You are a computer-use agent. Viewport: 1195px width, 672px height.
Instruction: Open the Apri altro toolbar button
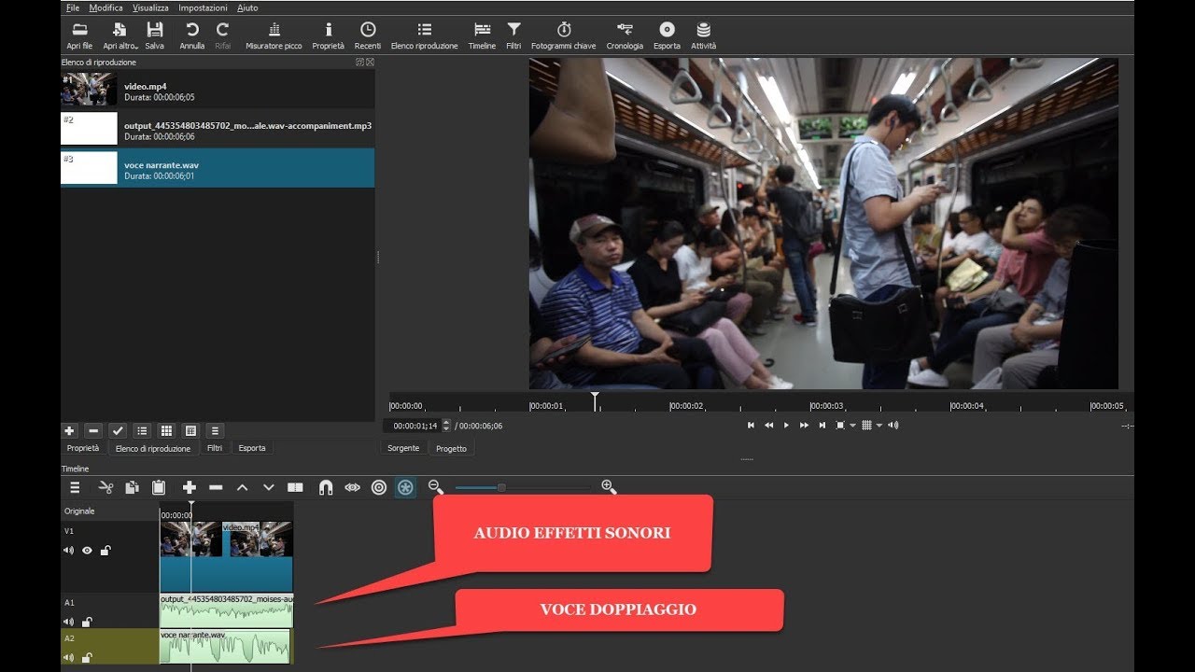tap(119, 35)
